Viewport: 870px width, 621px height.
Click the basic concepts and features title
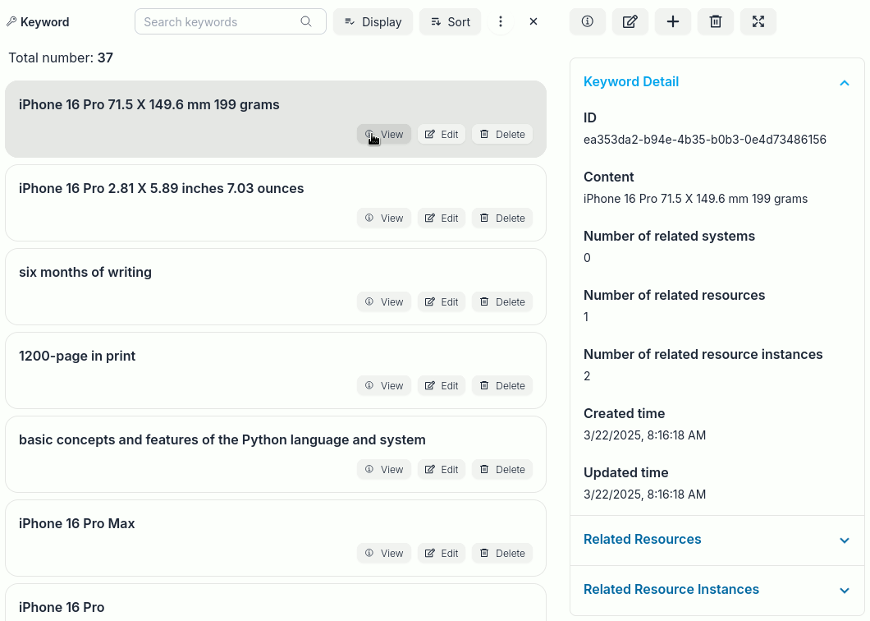(x=222, y=440)
